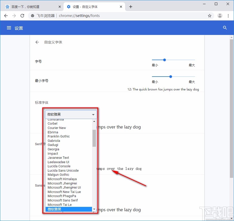Click the 飞牛浏览器 badge in the address bar
Viewport: 234px width, 221px height.
(47, 16)
